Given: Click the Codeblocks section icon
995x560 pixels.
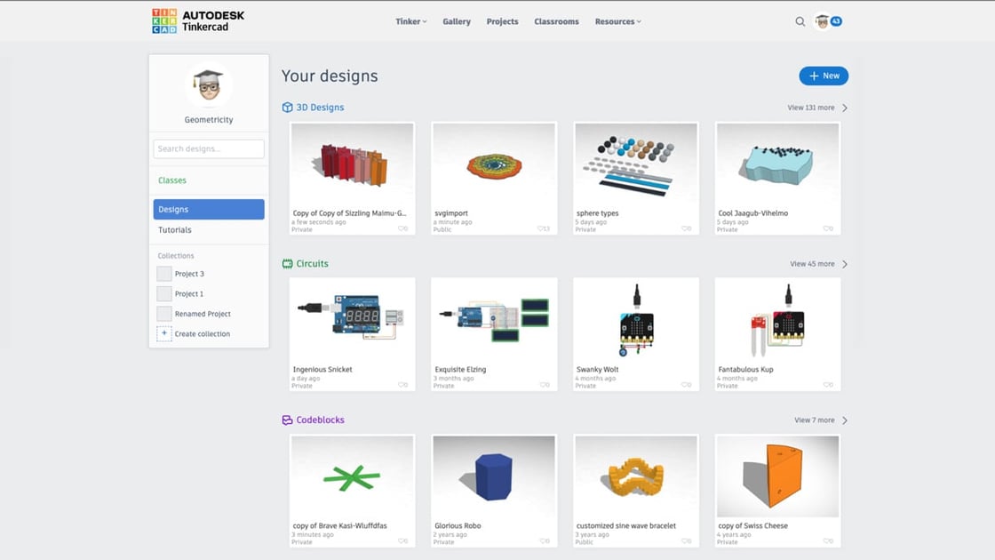Looking at the screenshot, I should pos(287,420).
